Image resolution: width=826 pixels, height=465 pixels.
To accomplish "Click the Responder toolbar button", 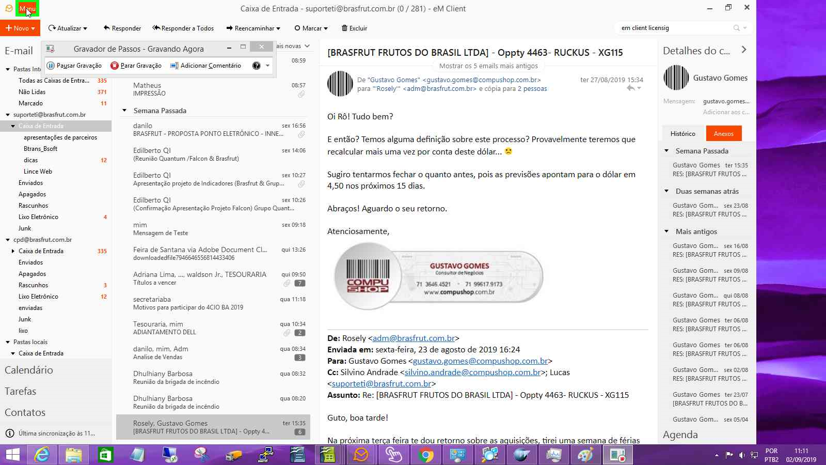I will click(x=122, y=28).
